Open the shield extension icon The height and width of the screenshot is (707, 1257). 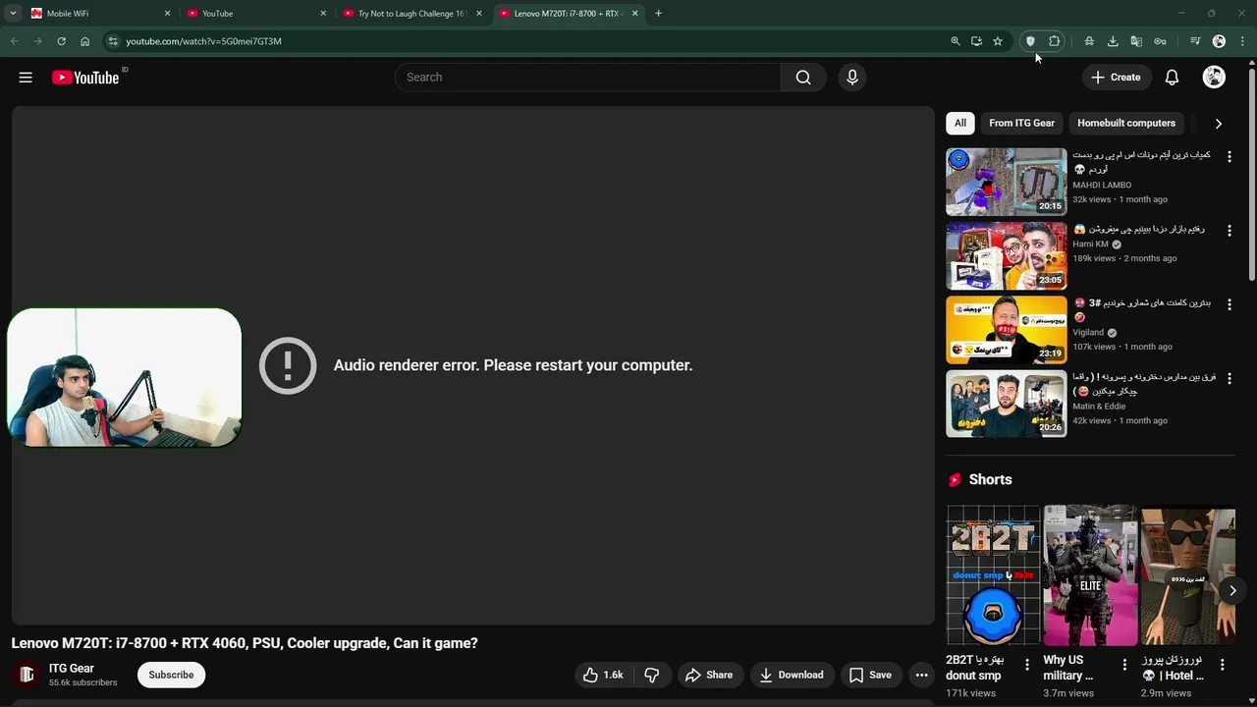coord(1030,41)
